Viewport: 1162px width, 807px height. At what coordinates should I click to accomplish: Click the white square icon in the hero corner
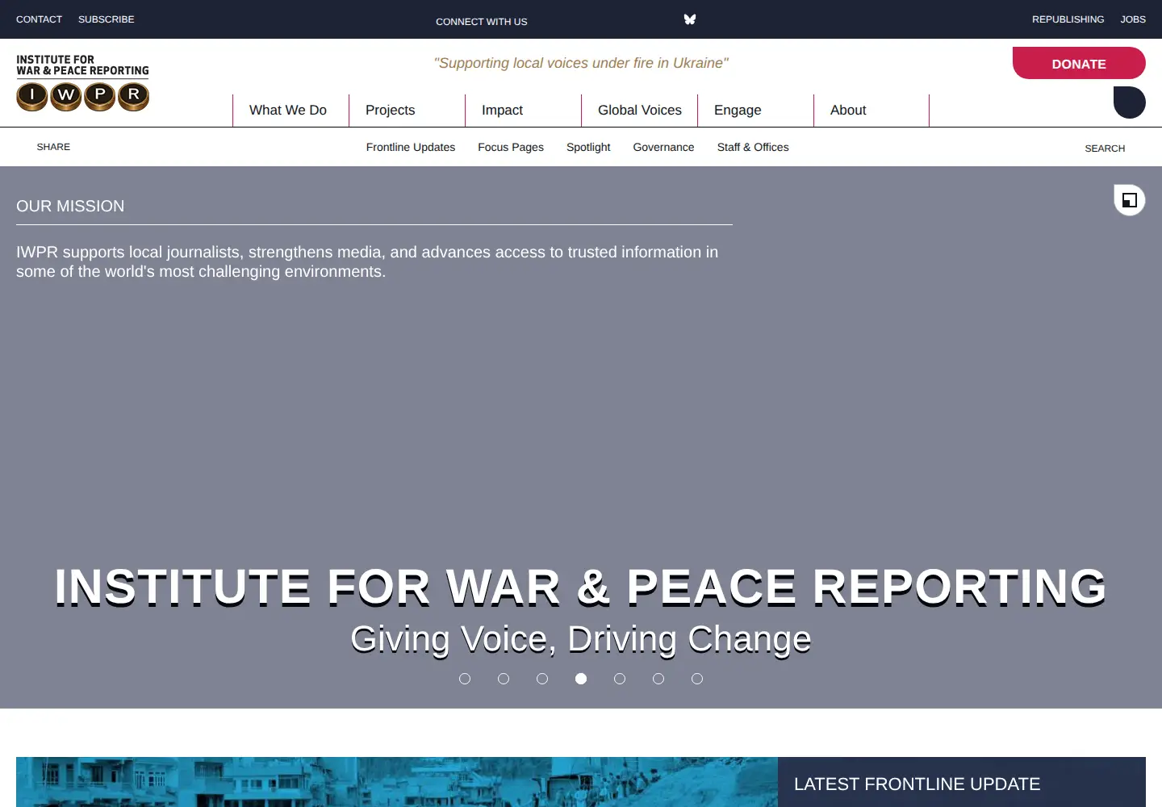point(1130,200)
